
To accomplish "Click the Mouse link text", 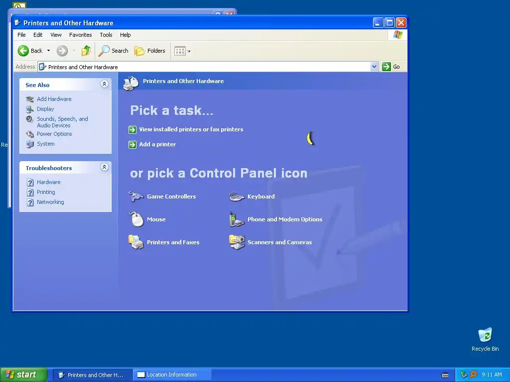I will click(x=156, y=219).
